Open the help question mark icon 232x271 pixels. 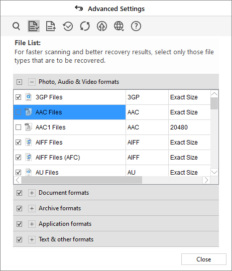(x=136, y=26)
